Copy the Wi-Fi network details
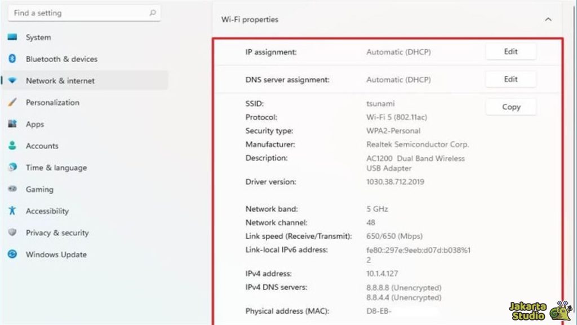 [x=510, y=107]
